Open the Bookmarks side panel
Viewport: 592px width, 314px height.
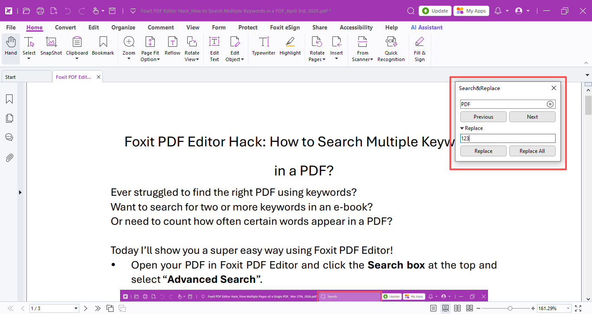9,99
